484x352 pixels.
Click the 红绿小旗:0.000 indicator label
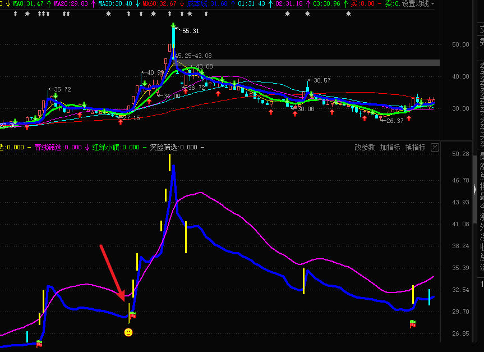[x=116, y=147]
